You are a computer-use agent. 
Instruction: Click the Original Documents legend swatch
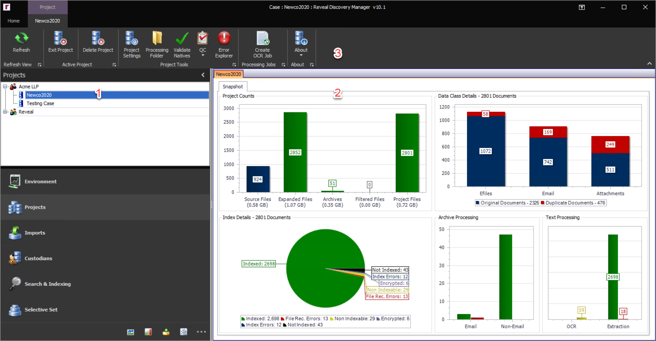click(x=478, y=203)
